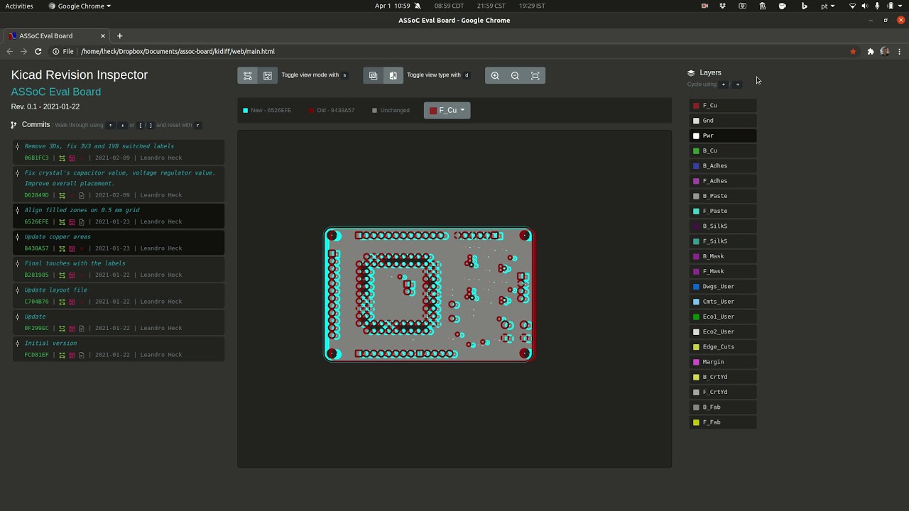
Task: Click schematic icon of commit 06B1FC3
Action: tap(62, 158)
